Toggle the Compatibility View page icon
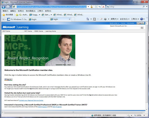The image size is (149, 118). pyautogui.click(x=96, y=7)
